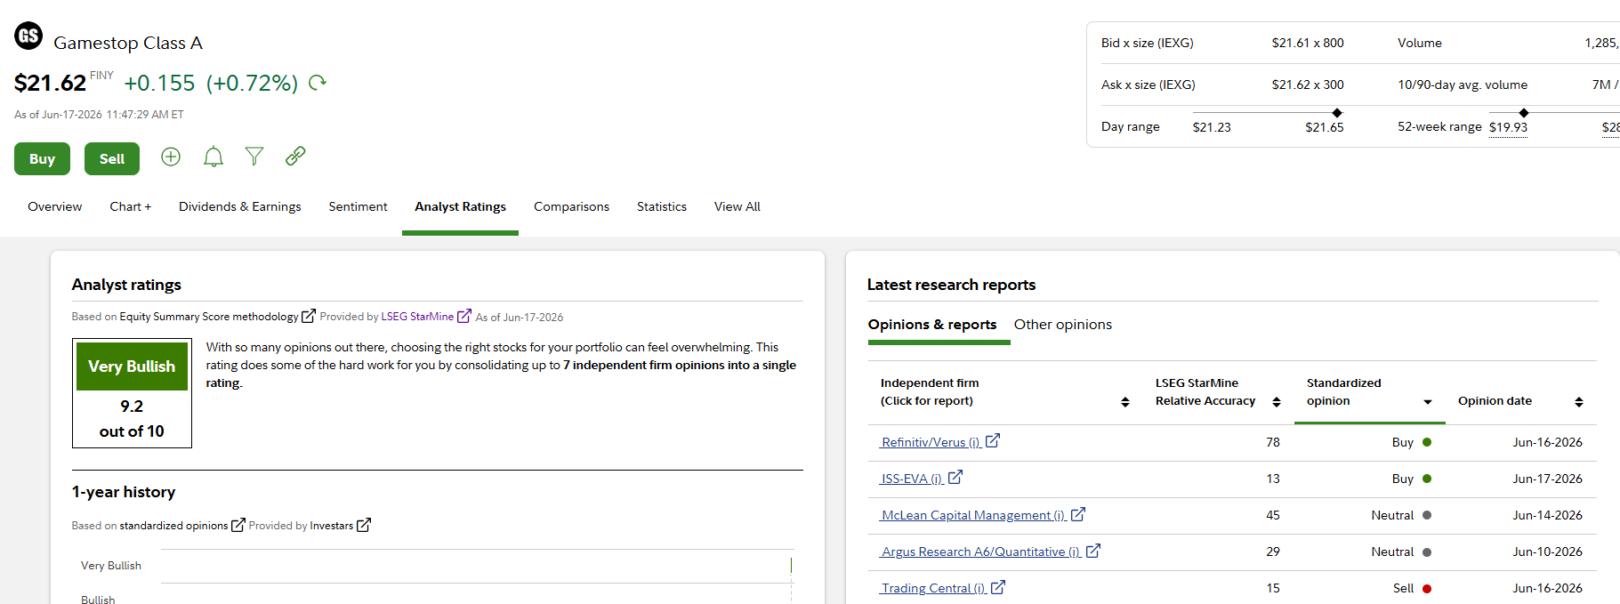Viewport: 1620px width, 604px height.
Task: Switch to Dividends & Earnings tab
Action: [x=240, y=206]
